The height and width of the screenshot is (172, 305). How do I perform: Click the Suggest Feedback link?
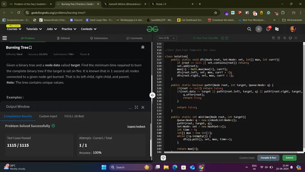[136, 127]
